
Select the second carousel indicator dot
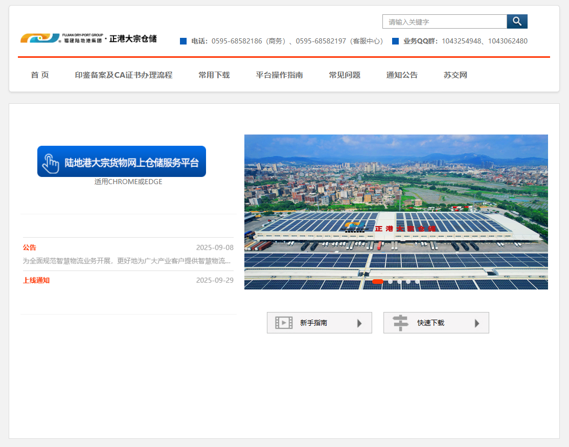pos(391,281)
